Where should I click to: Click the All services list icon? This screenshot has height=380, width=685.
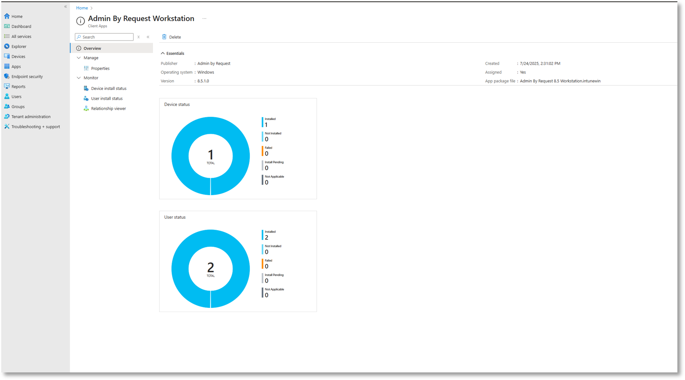click(7, 36)
